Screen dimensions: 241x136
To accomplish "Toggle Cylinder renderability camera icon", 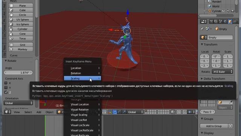I will point(233,11).
